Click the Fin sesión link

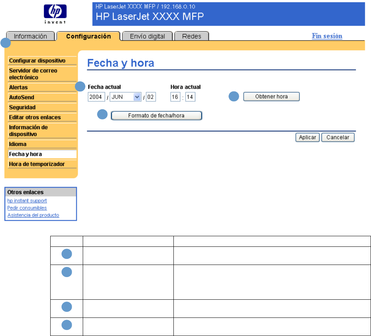(327, 36)
